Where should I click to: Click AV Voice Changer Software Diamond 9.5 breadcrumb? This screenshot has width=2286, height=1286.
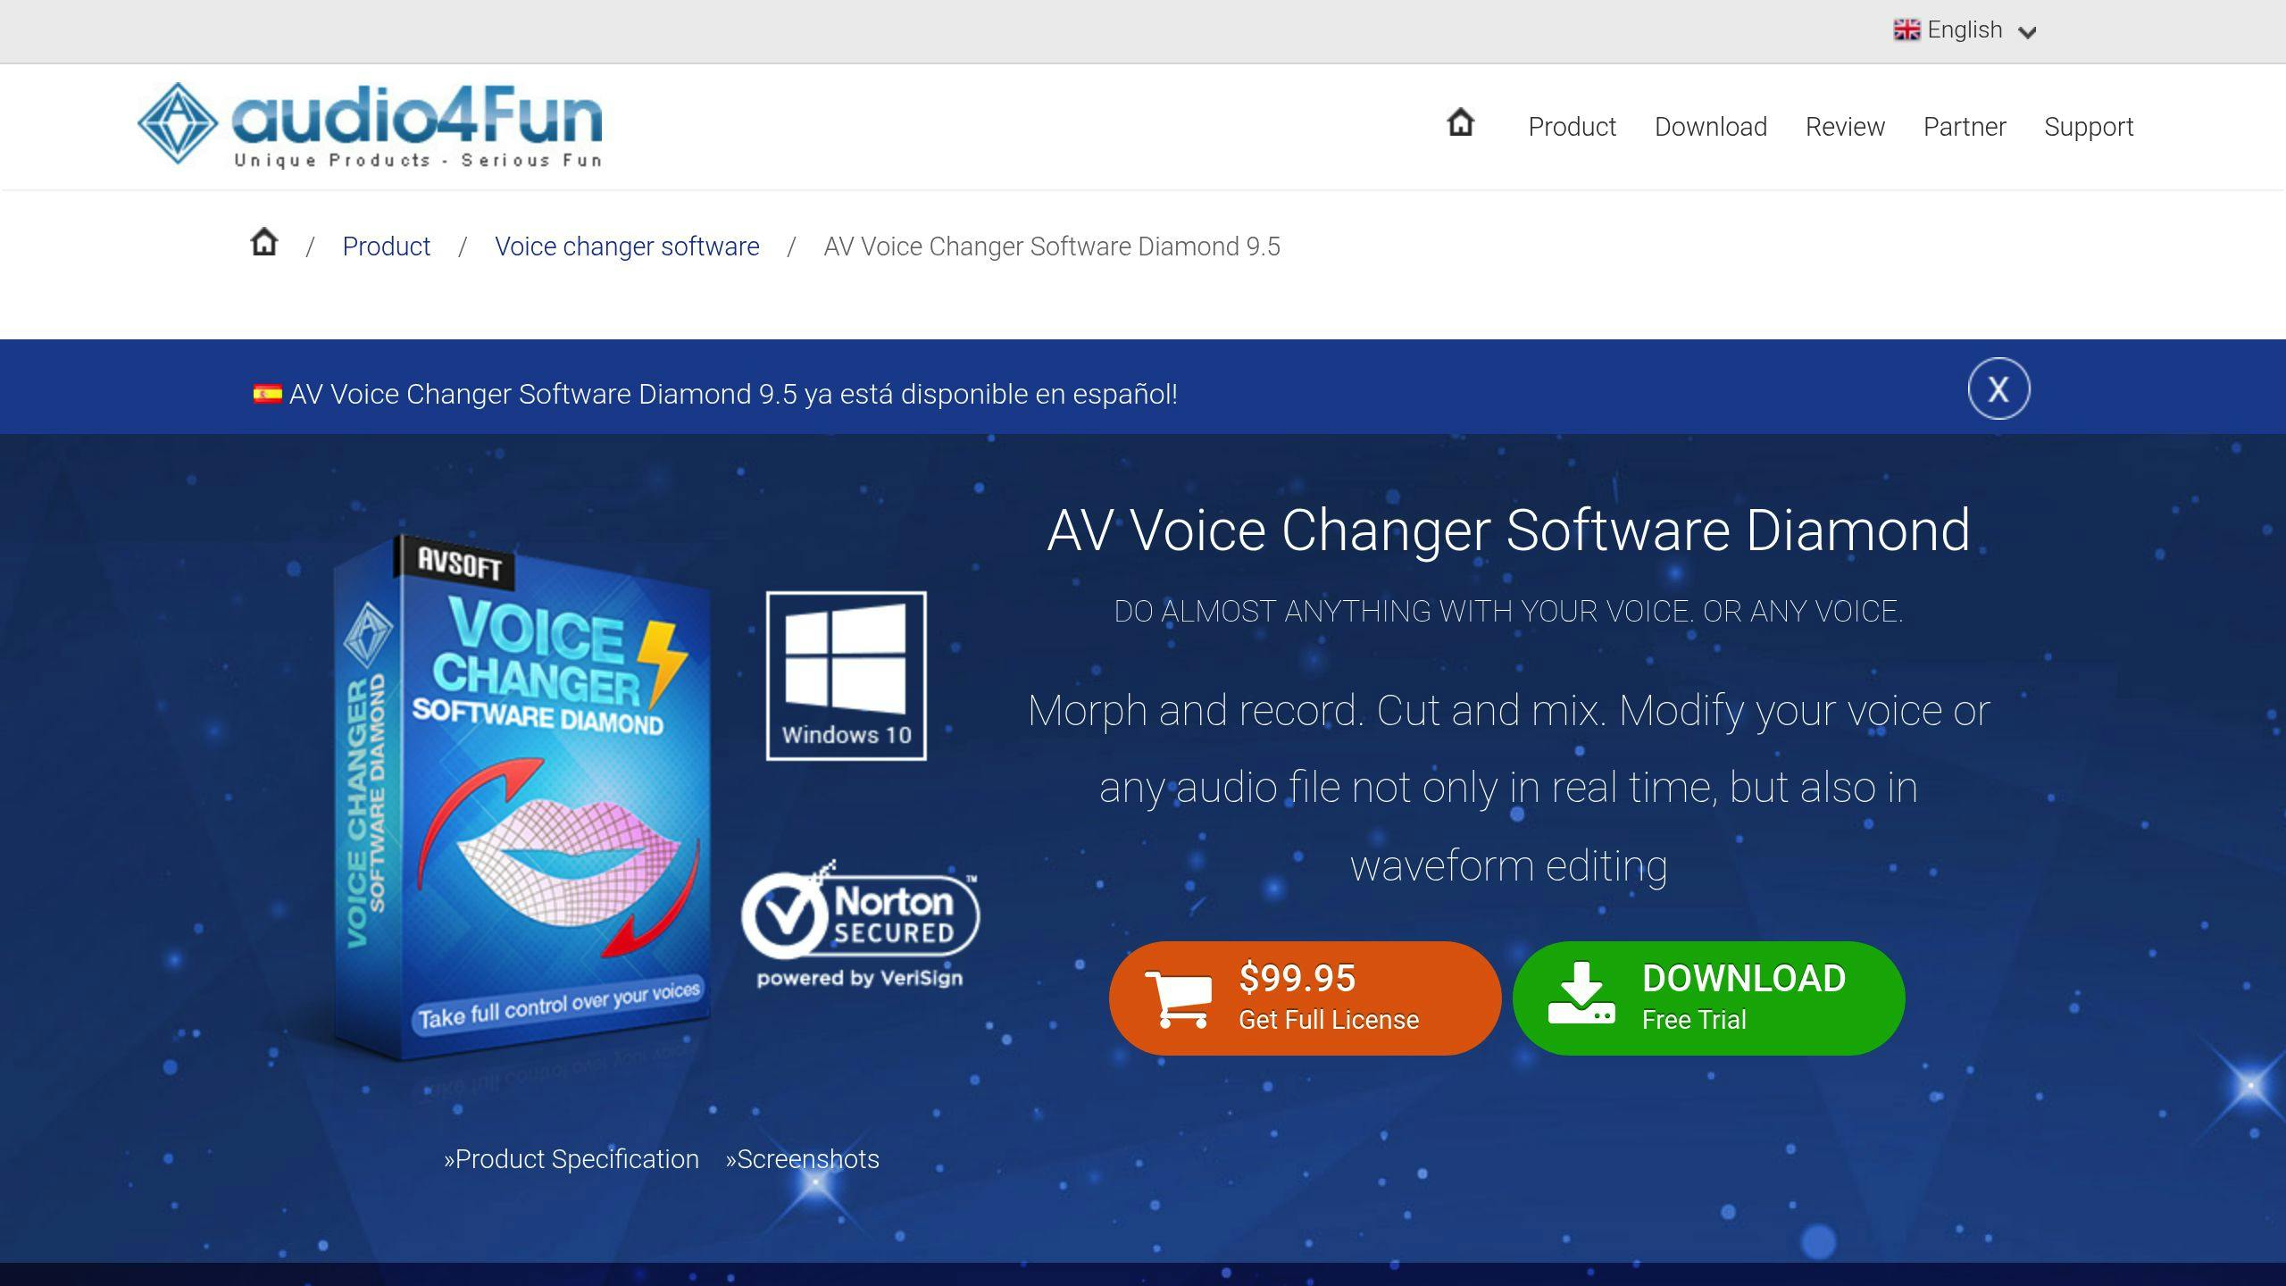1052,246
